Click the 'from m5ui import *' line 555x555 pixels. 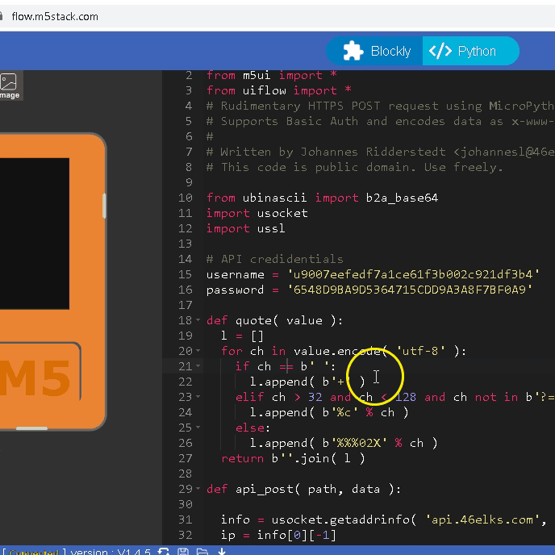click(272, 75)
